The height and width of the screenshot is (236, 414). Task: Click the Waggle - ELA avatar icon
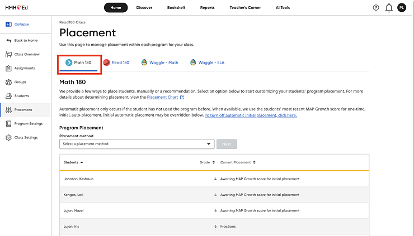[193, 62]
